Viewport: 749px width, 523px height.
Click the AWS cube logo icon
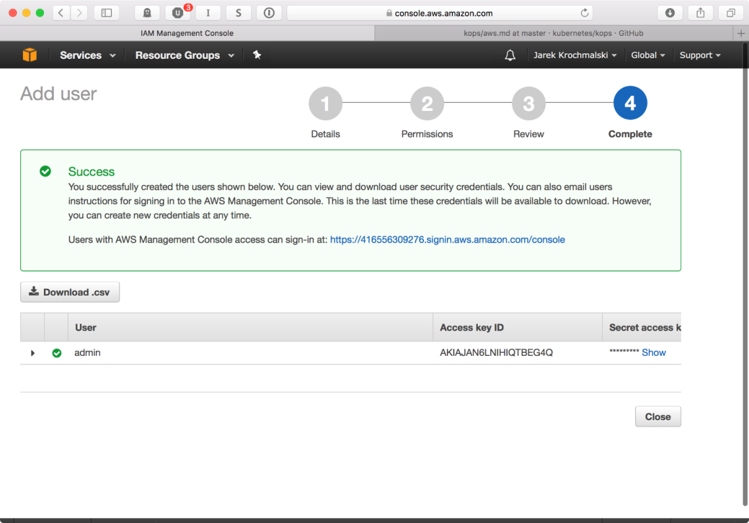pyautogui.click(x=30, y=55)
